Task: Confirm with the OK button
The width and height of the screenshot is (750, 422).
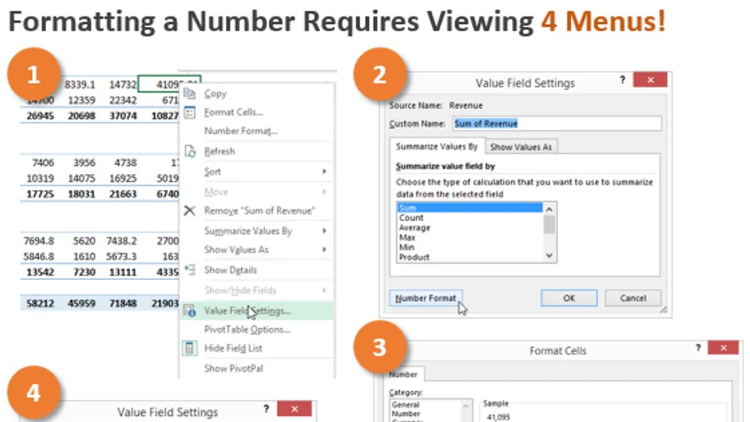Action: tap(569, 298)
